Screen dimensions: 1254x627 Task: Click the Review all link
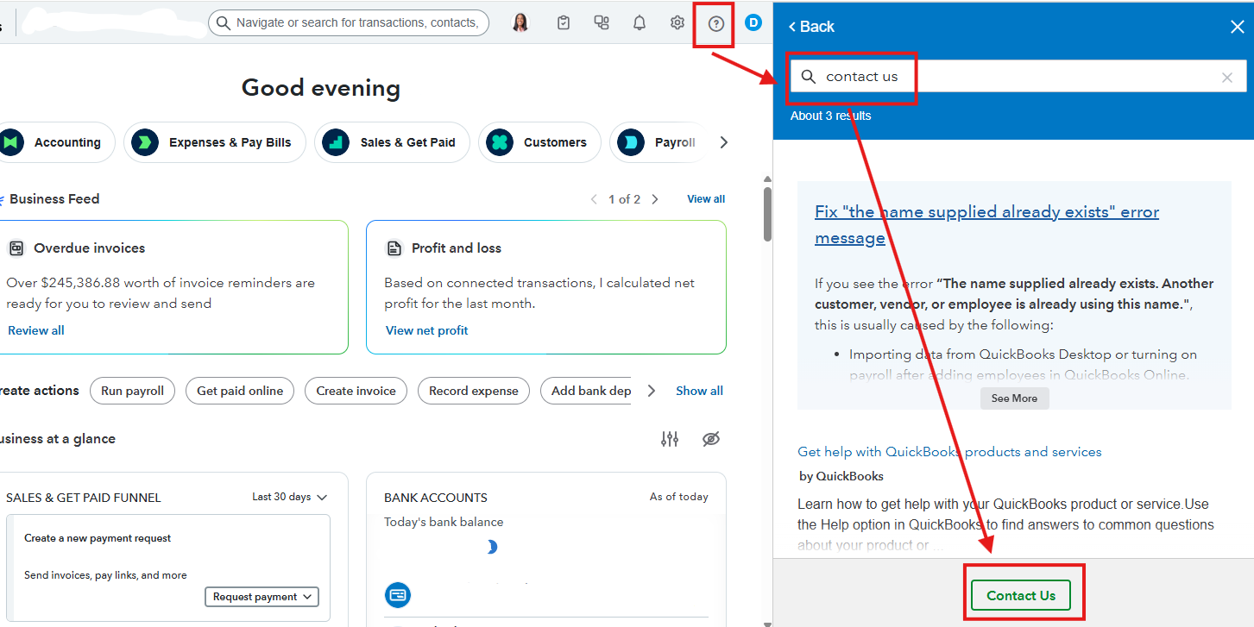(x=36, y=330)
